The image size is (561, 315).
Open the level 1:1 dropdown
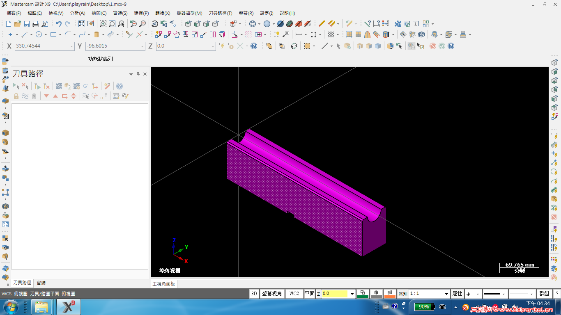pos(447,294)
